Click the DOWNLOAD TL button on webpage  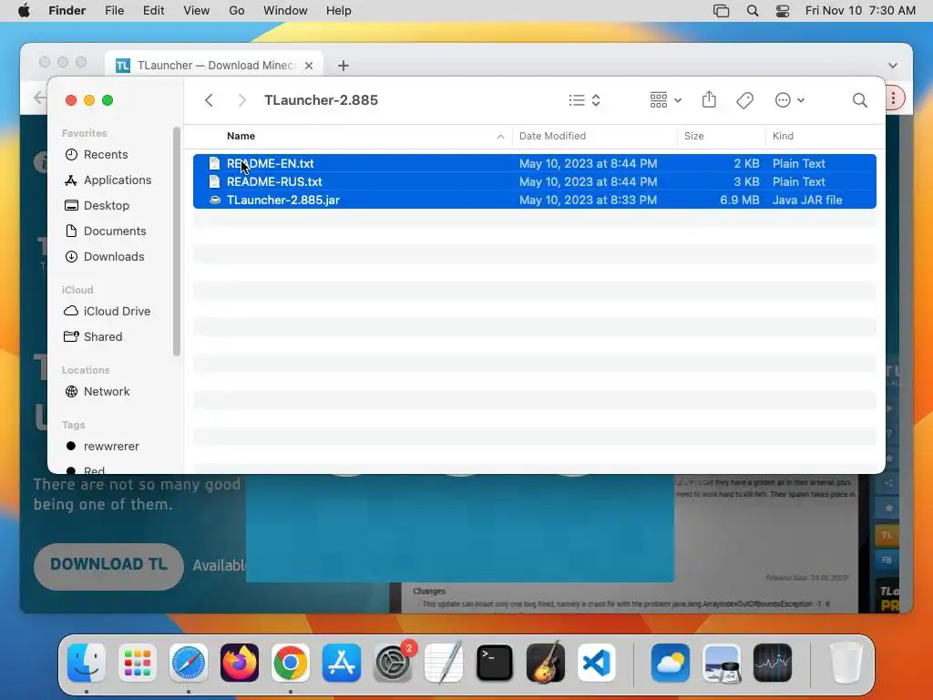click(109, 565)
